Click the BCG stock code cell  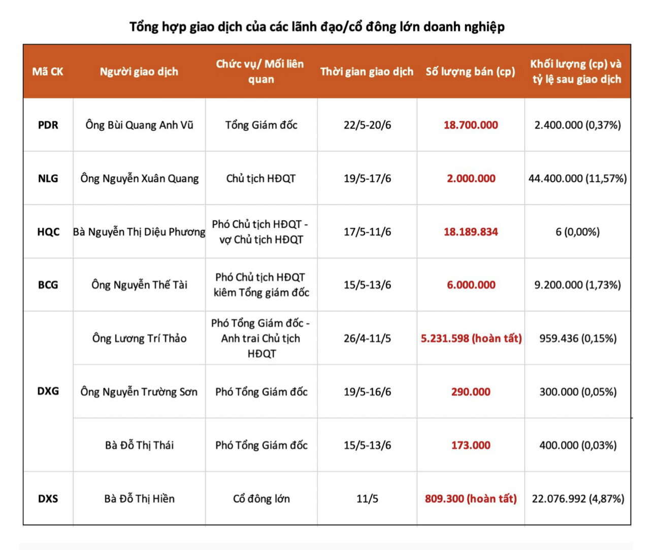click(x=48, y=285)
